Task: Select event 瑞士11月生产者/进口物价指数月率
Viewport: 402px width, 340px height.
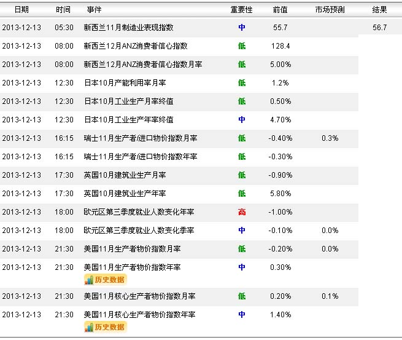Action: coord(141,138)
